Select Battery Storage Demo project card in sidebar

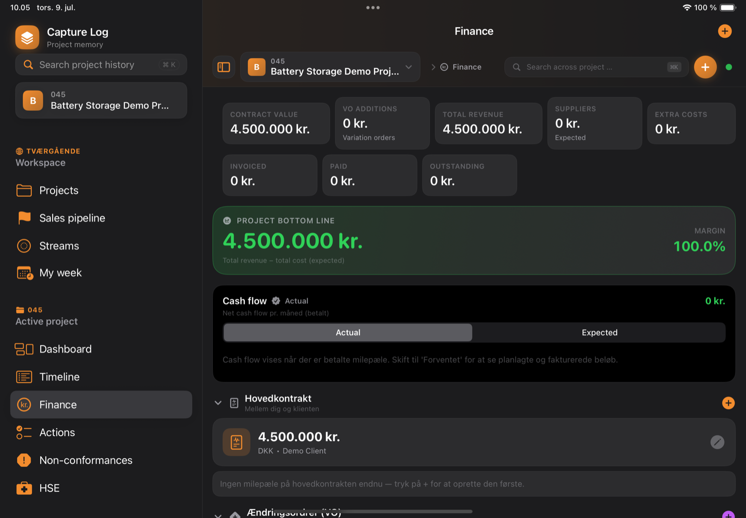click(101, 100)
